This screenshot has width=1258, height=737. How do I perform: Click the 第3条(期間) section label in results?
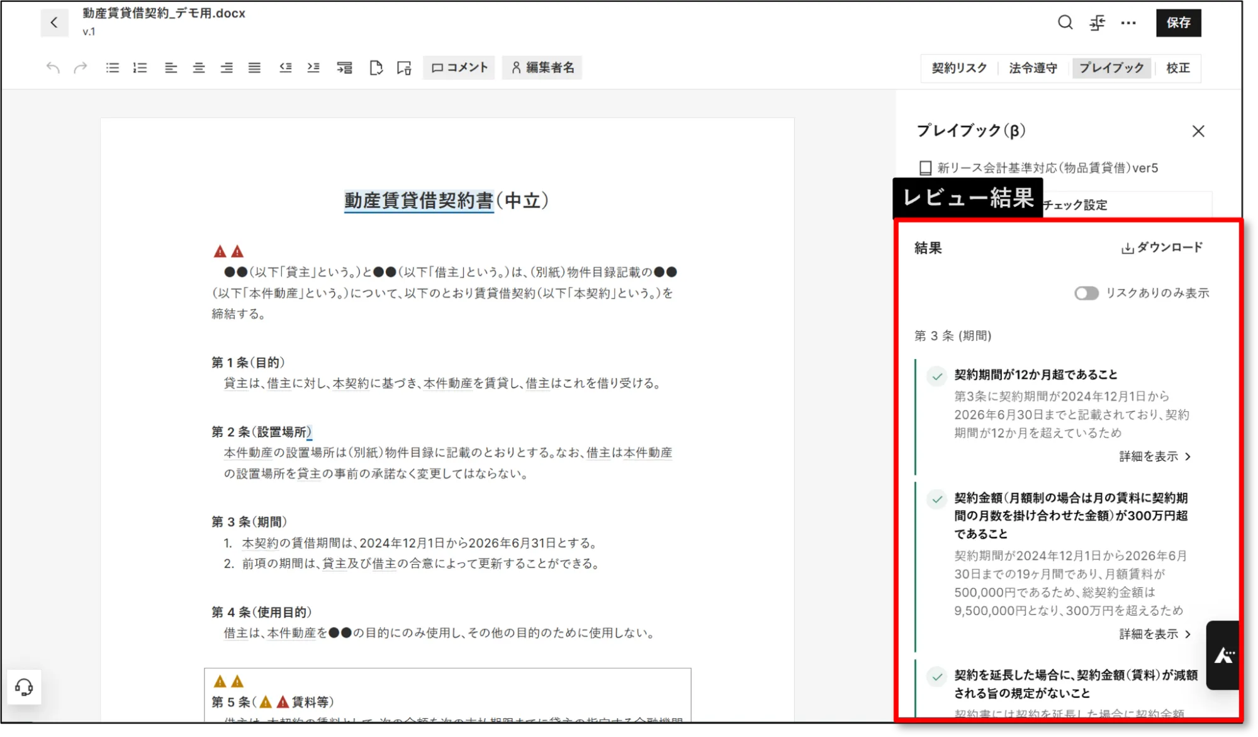(x=953, y=336)
